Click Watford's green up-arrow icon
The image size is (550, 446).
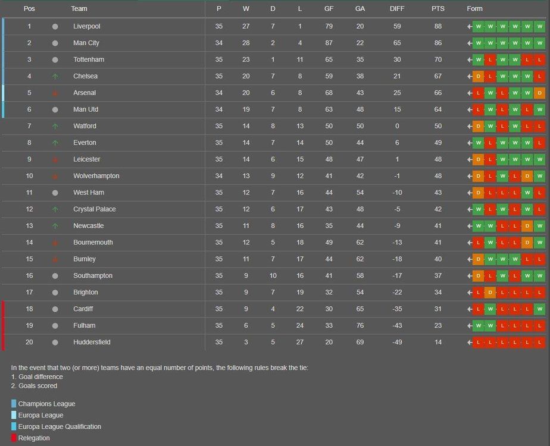click(55, 126)
